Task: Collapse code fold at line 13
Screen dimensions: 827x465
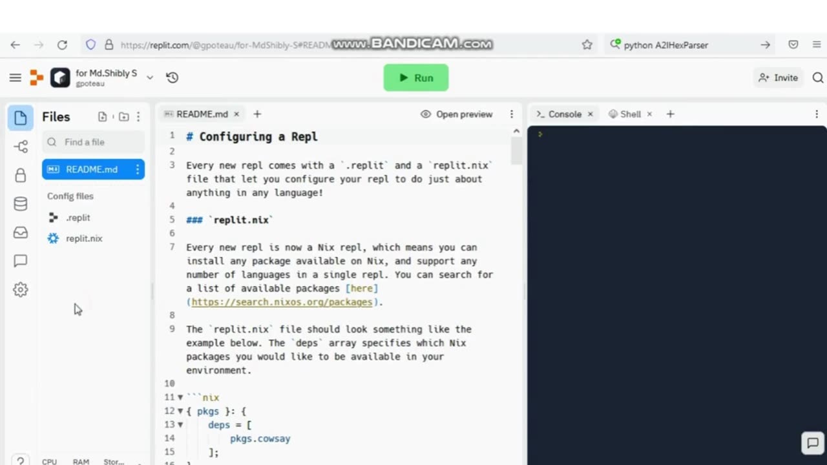Action: [180, 425]
